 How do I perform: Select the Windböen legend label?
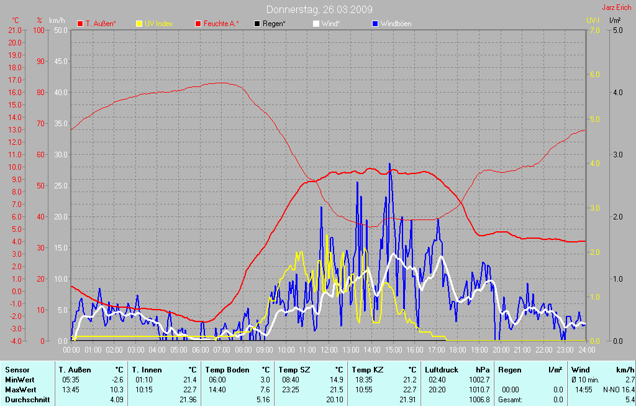point(396,24)
